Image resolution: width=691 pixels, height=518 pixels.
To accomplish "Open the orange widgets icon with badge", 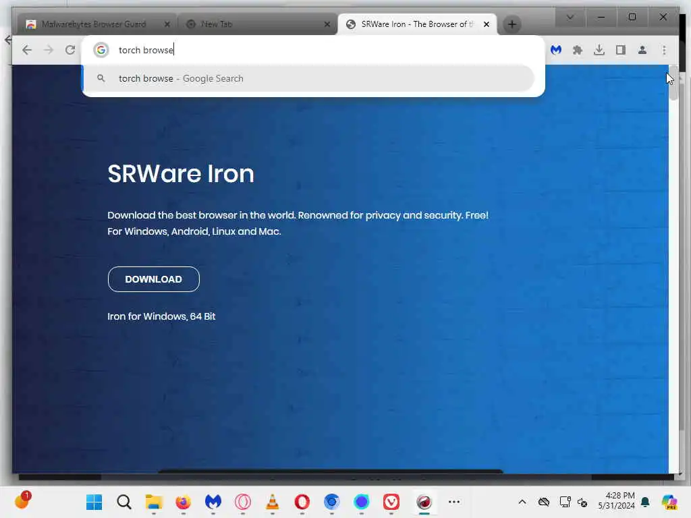I will pos(22,500).
